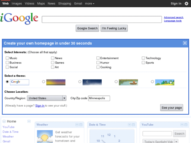Screen dimensions: 191x143
Task: Check the Art interest
Action: 53,67
